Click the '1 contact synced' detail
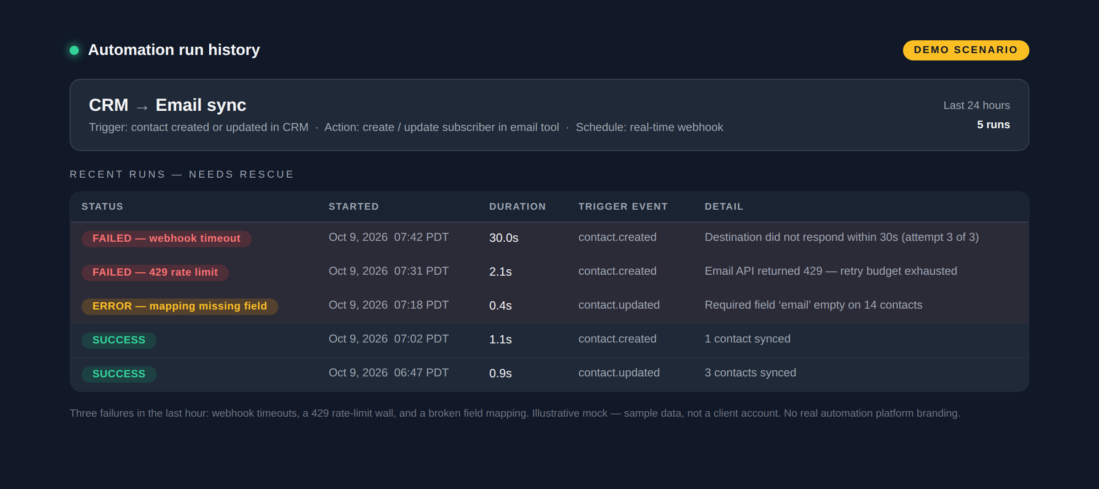 pyautogui.click(x=747, y=339)
